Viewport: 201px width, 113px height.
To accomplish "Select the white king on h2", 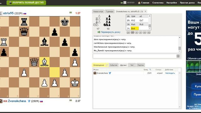I will coord(75,82).
